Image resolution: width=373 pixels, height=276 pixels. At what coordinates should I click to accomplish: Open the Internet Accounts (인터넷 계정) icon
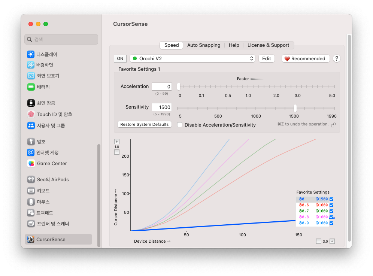click(x=31, y=152)
